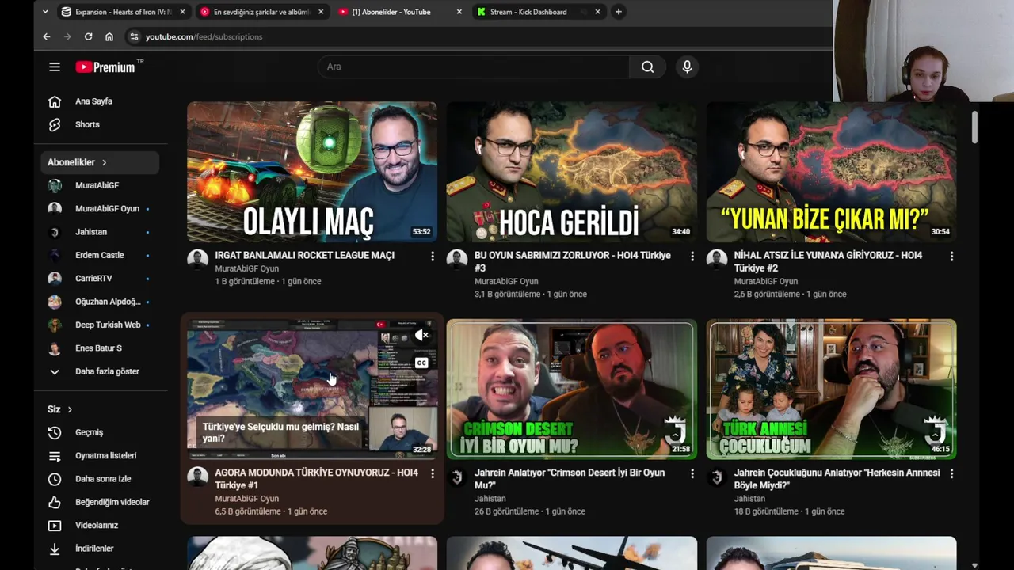
Task: Switch to En sevdiğiniz şarkılar tab
Action: pyautogui.click(x=261, y=12)
